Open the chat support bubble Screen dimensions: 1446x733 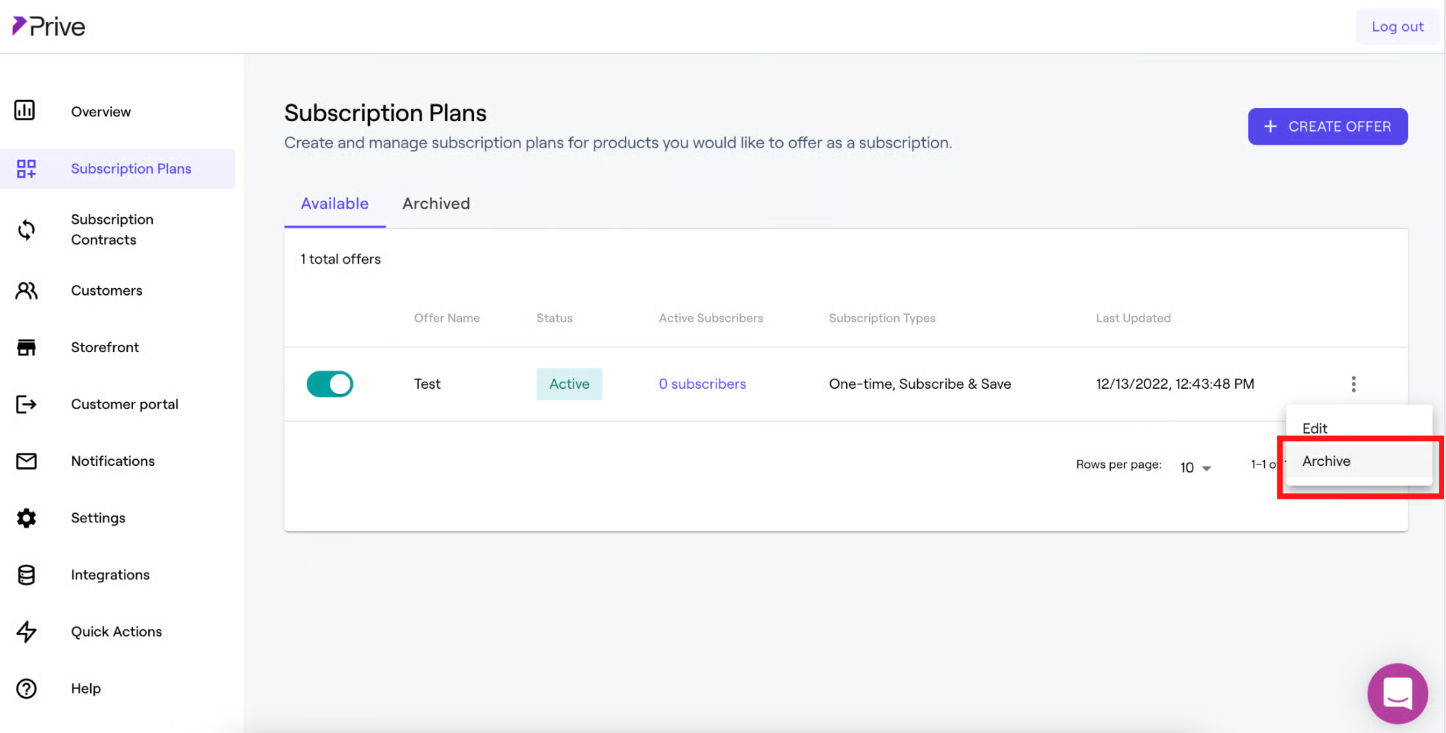pyautogui.click(x=1397, y=693)
